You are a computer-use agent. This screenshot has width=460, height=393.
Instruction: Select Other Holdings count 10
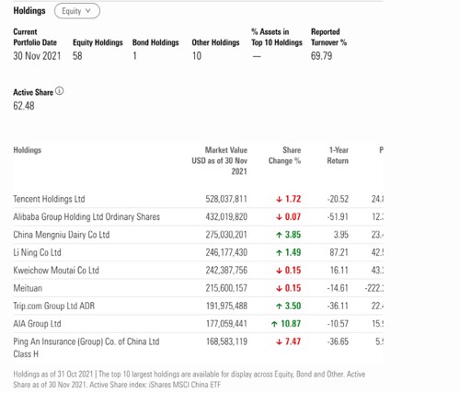click(197, 56)
